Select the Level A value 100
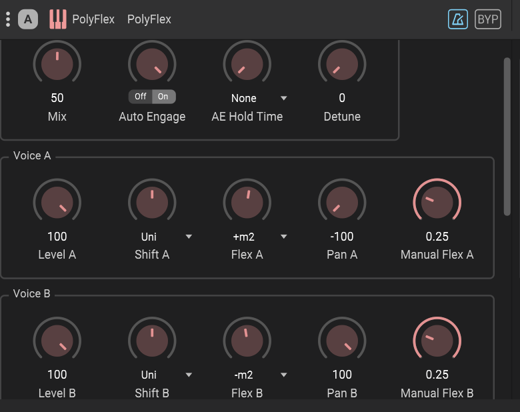The image size is (520, 412). [x=57, y=237]
